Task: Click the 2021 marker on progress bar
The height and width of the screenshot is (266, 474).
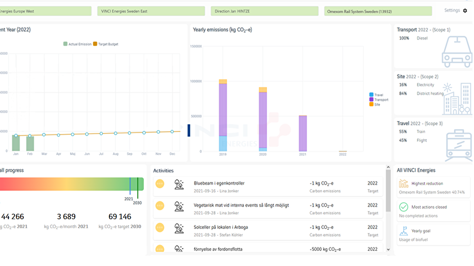Action: (x=130, y=186)
